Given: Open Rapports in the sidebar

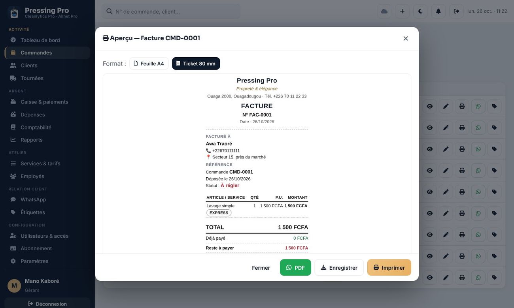Looking at the screenshot, I should (x=47, y=140).
